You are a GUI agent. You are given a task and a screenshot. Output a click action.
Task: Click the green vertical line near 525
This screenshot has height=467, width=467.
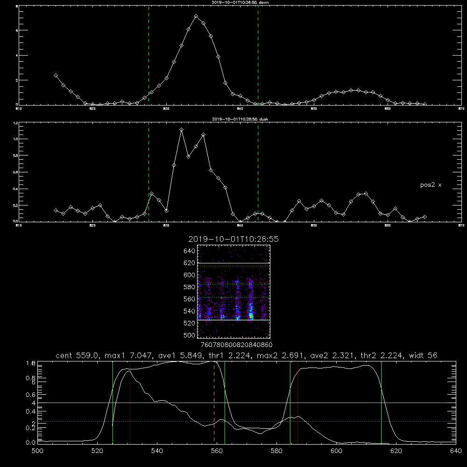coord(113,402)
